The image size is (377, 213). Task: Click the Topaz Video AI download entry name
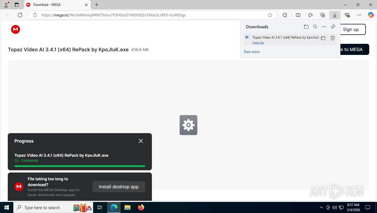coord(286,37)
